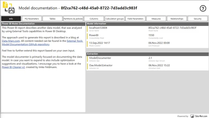Open the Field Parameters tab
The height and width of the screenshot is (118, 209).
[x=136, y=19]
